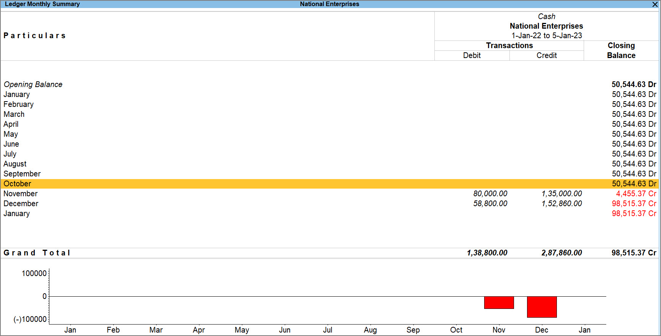661x336 pixels.
Task: Click the period 1-Jan-22 to 5-Jan-23
Action: tap(547, 36)
